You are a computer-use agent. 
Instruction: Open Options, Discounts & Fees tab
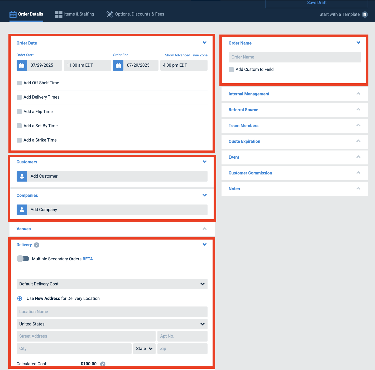(x=135, y=14)
